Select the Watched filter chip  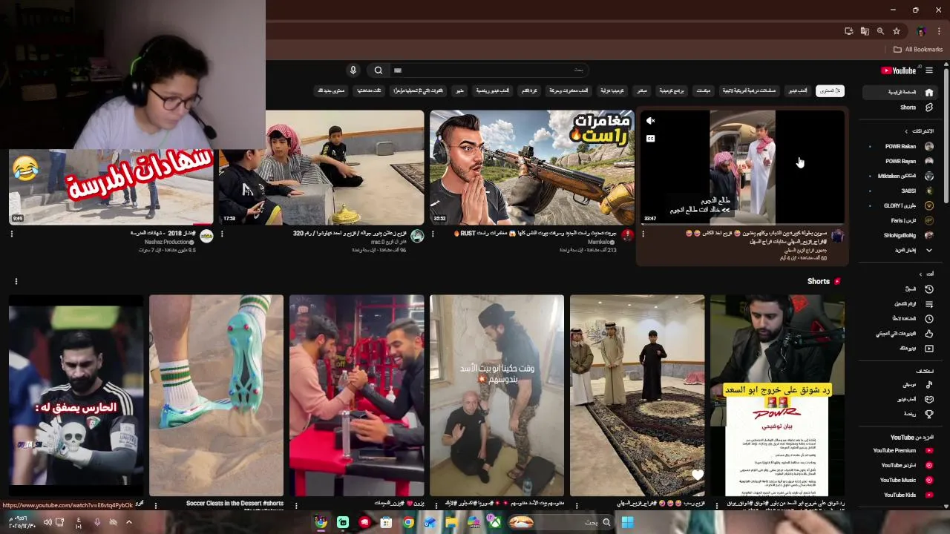point(369,90)
